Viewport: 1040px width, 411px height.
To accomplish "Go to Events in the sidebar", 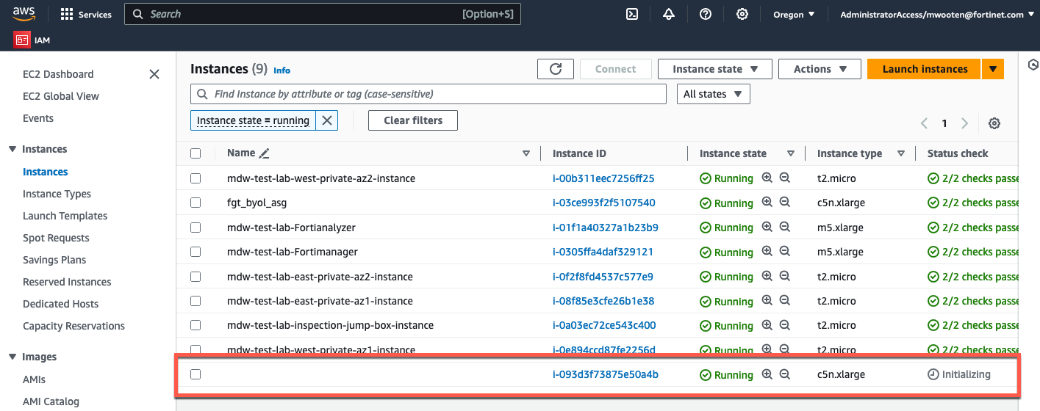I will [x=38, y=118].
